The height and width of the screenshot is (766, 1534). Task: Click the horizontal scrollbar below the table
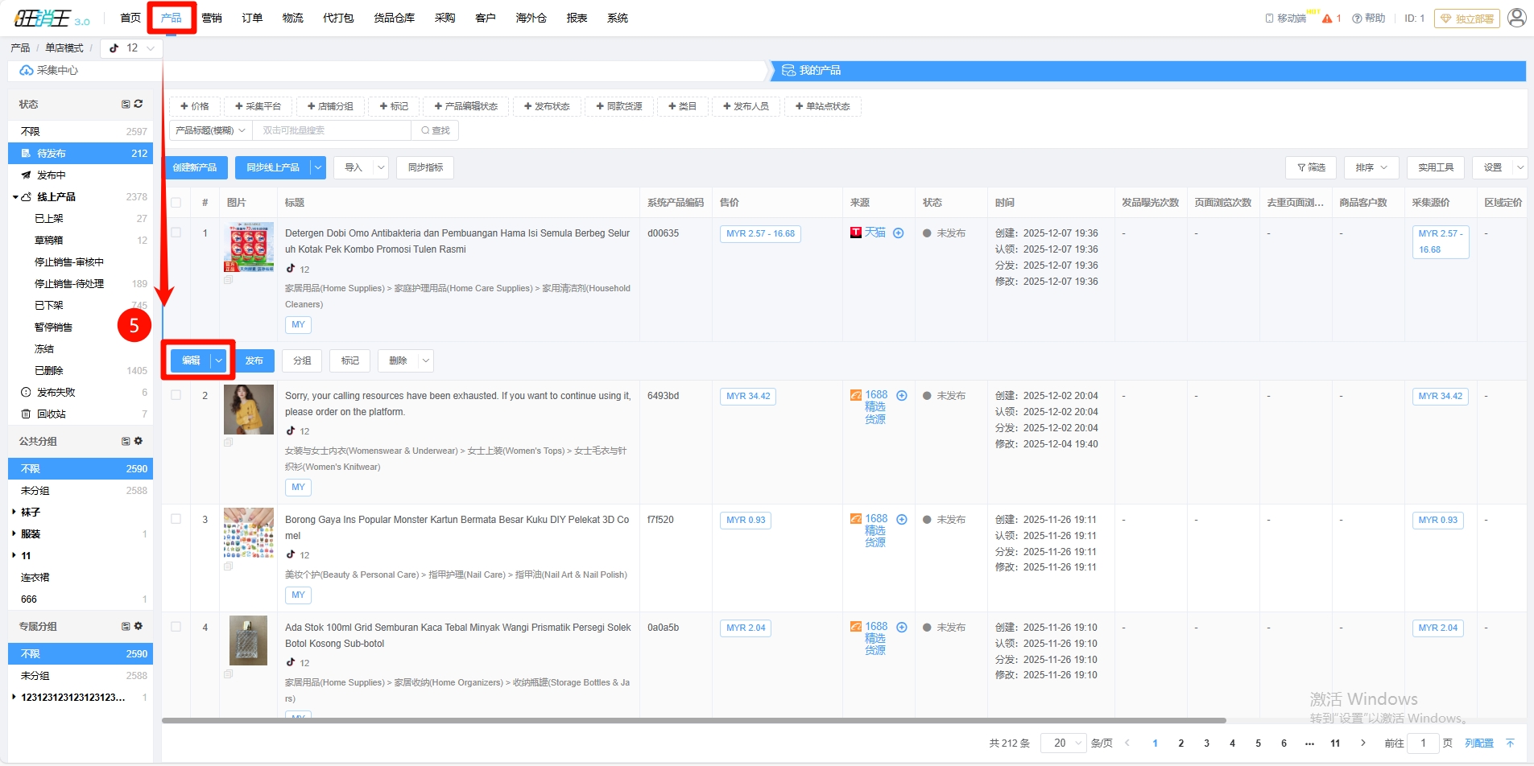click(693, 720)
